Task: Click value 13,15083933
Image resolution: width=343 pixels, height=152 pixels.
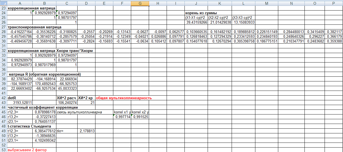Action: [x=243, y=23]
